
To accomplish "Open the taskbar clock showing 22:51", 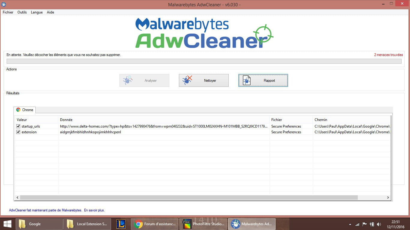I will pyautogui.click(x=396, y=224).
